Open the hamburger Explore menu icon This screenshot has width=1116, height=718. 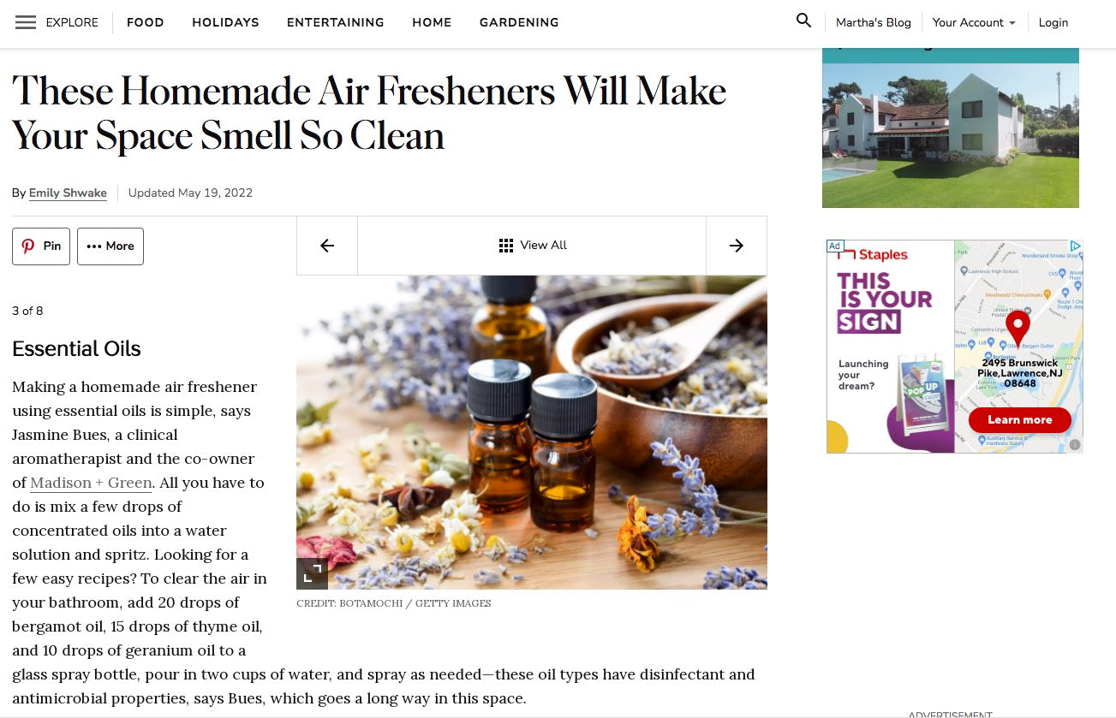(26, 22)
